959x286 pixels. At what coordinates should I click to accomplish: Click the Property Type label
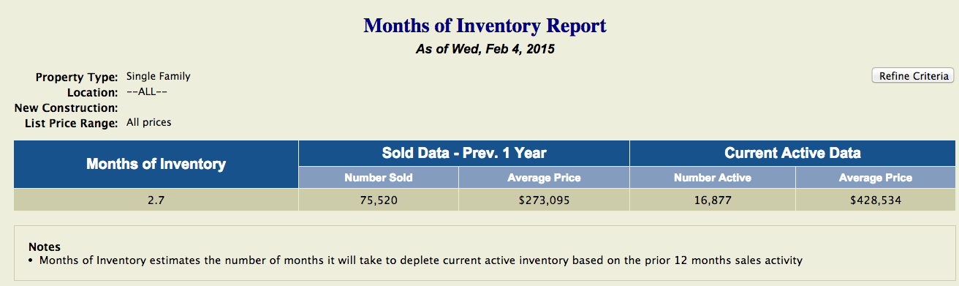point(77,77)
